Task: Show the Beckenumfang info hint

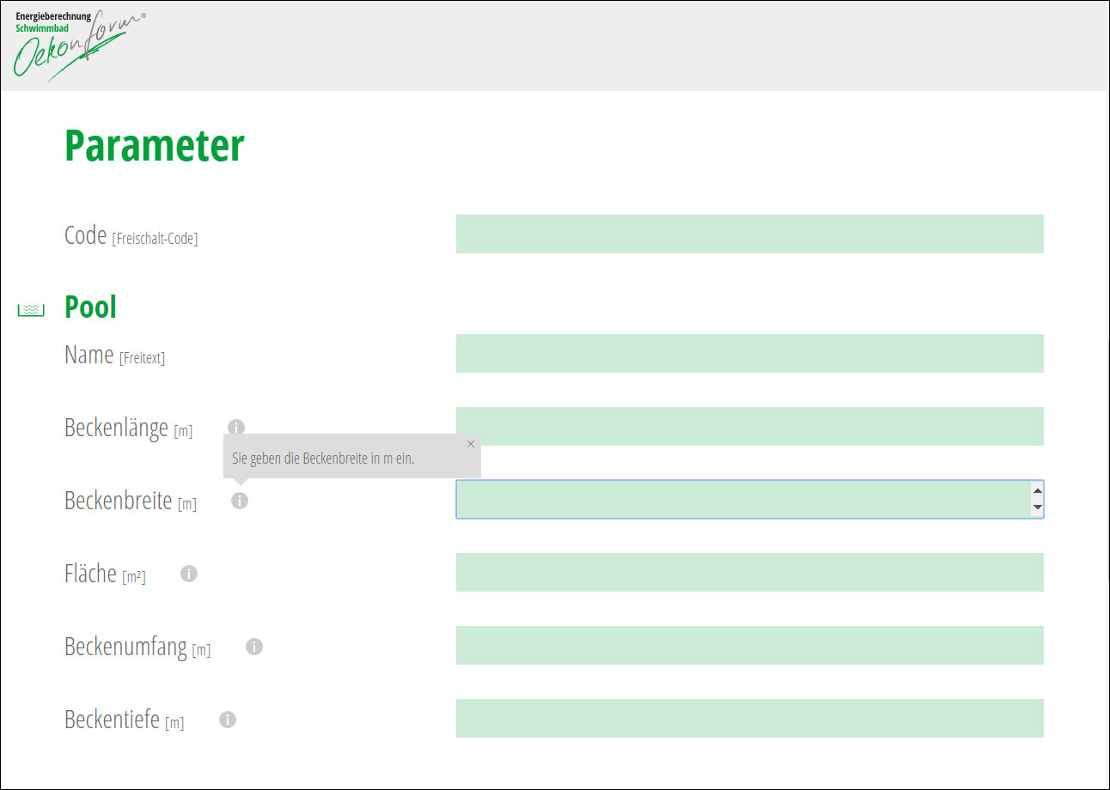Action: tap(254, 646)
